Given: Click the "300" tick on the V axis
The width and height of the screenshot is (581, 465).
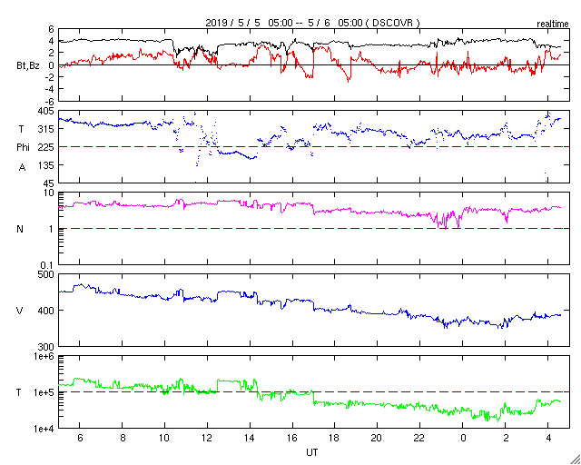Looking at the screenshot, I should (46, 346).
